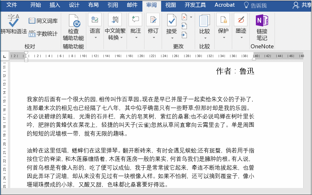
Task: Click the 墨迹 ink icon
Action: [241, 19]
